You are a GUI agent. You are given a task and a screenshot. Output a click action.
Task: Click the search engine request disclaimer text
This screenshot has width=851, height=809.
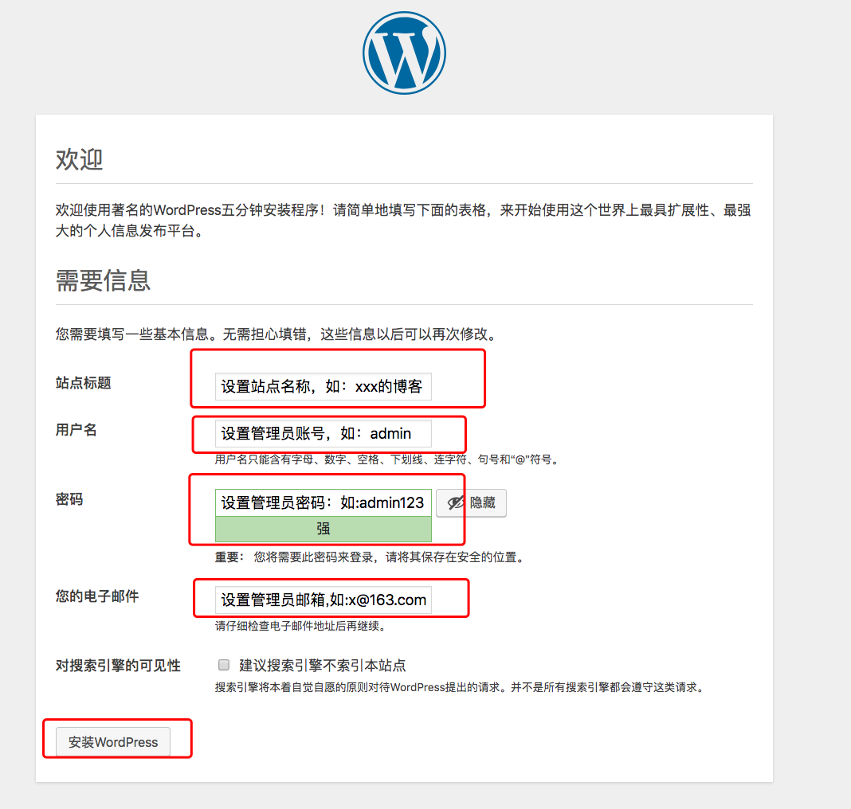(460, 687)
